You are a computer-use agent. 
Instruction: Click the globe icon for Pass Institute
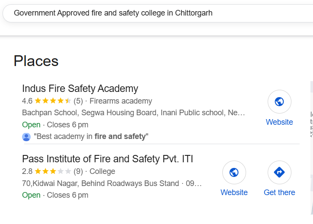[234, 172]
